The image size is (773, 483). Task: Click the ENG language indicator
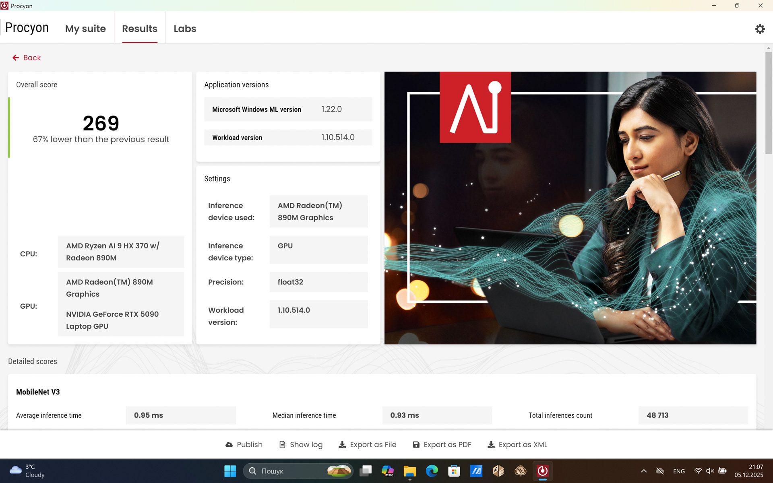[679, 471]
